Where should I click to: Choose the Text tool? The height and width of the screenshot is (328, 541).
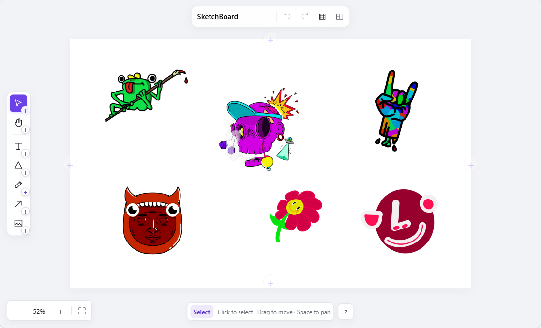(x=18, y=146)
